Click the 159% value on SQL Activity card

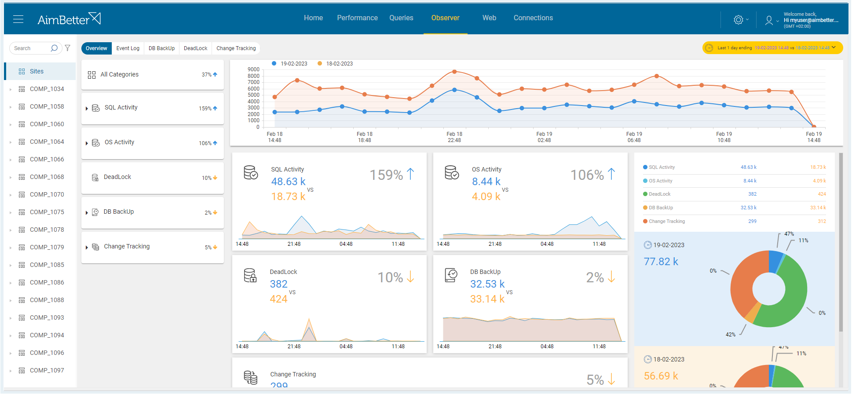click(386, 175)
